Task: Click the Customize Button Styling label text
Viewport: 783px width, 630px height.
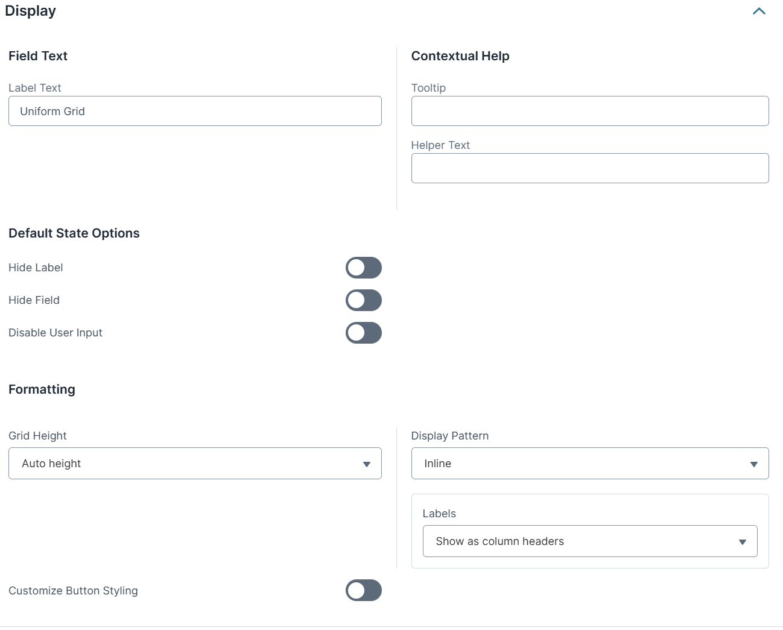Action: click(x=73, y=591)
